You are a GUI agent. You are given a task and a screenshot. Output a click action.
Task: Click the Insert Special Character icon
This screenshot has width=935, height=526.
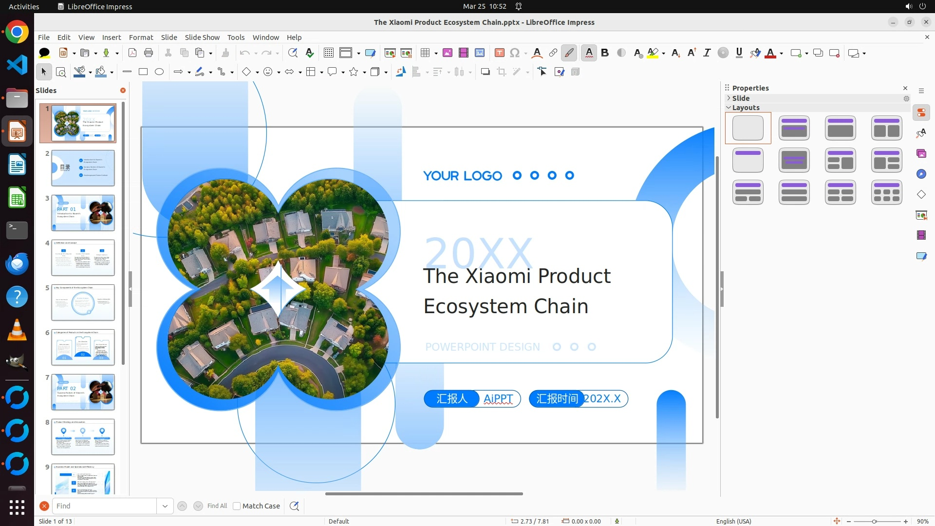pyautogui.click(x=515, y=53)
